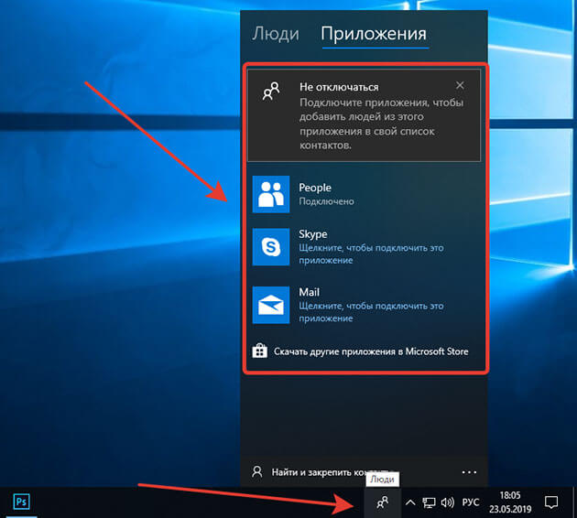Screen dimensions: 577x518
Task: Click the Skype app icon
Action: [271, 247]
